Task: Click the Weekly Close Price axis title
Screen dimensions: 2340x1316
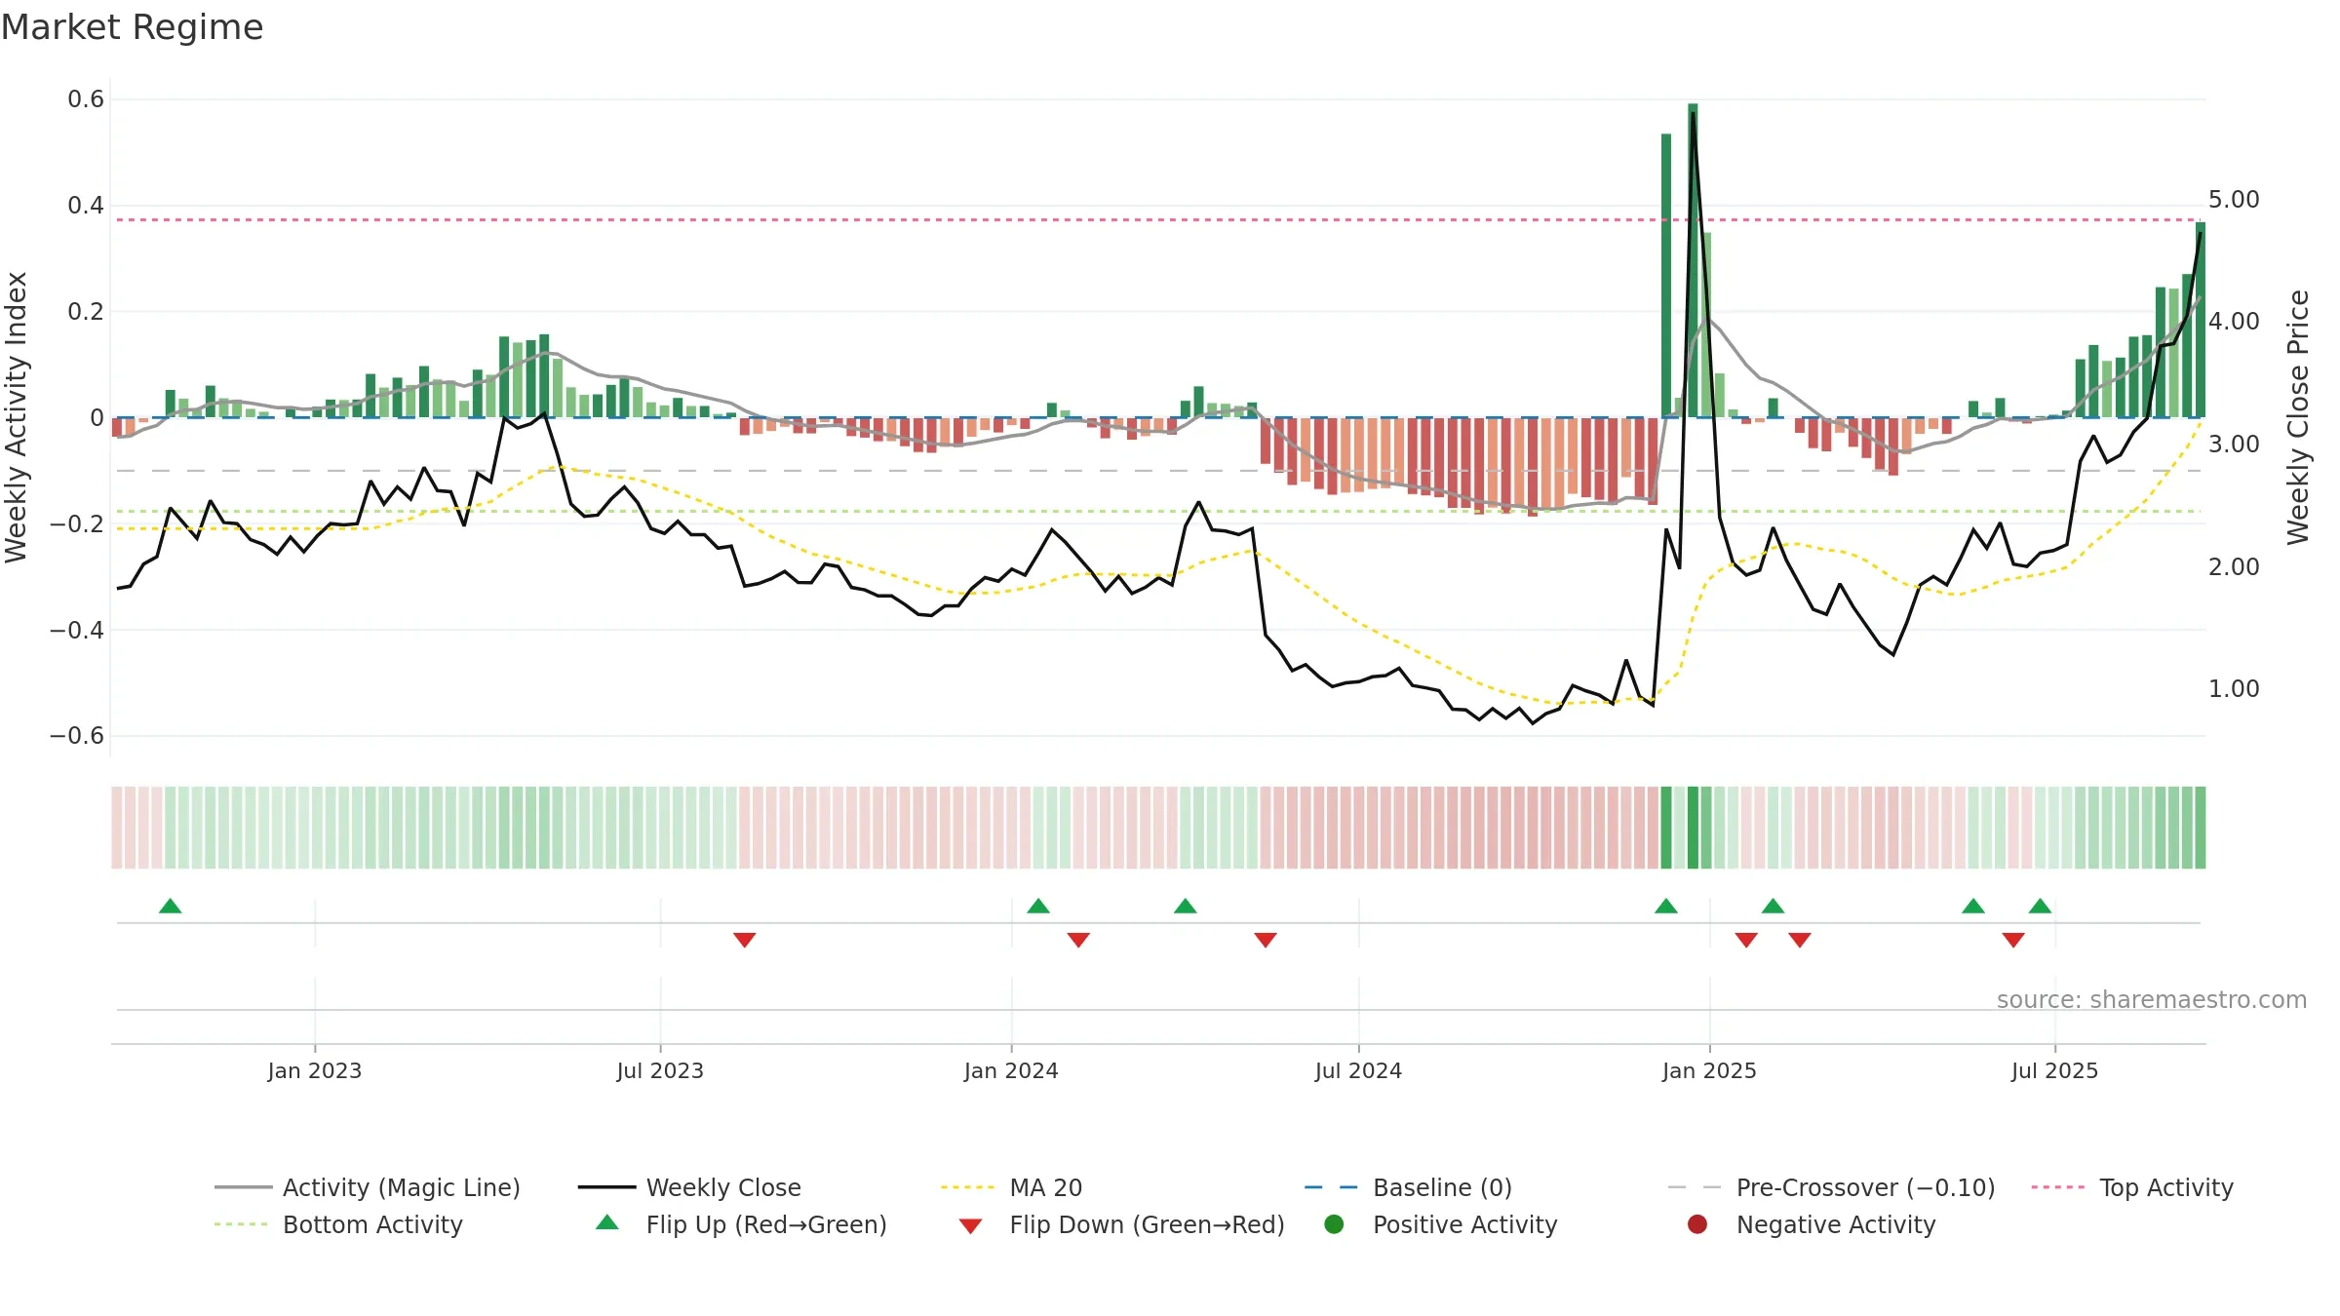Action: point(2298,417)
